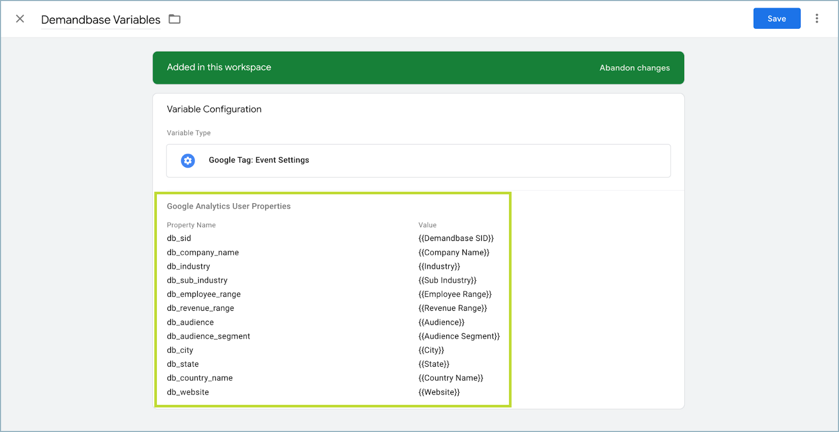Click the {{City}} value
The width and height of the screenshot is (839, 432).
pyautogui.click(x=432, y=350)
